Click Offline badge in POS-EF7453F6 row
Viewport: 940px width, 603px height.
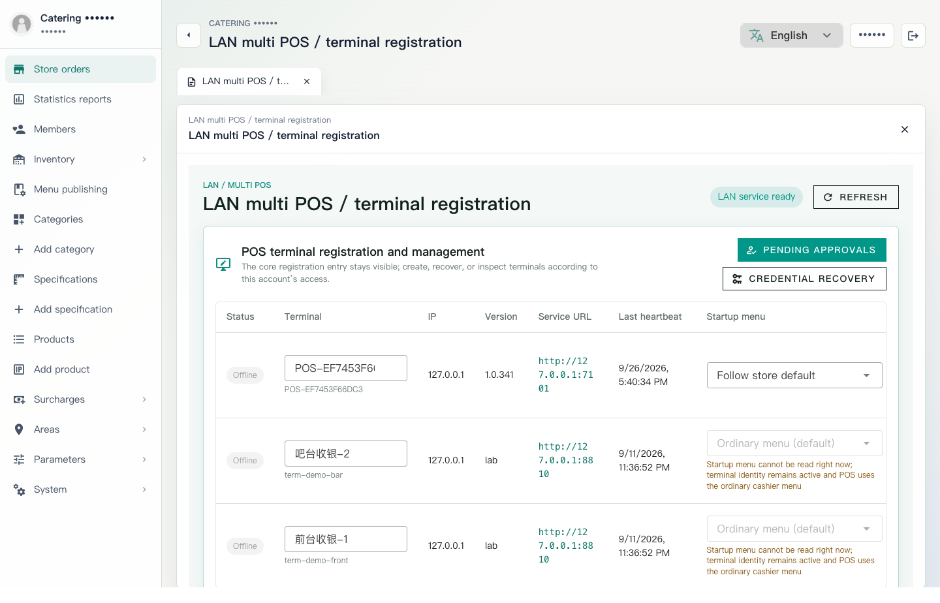click(x=245, y=375)
